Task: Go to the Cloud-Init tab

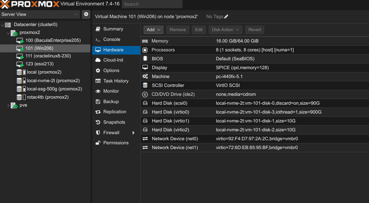Action: pos(116,60)
